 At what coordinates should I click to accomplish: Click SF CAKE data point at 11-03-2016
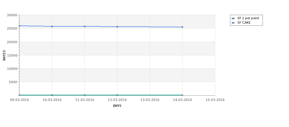point(84,27)
